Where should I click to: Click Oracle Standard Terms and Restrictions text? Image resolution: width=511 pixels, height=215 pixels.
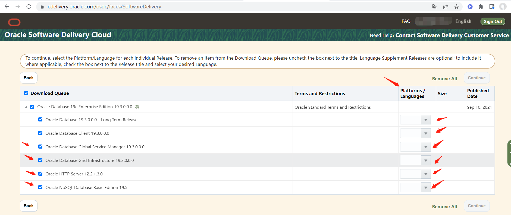click(x=333, y=107)
